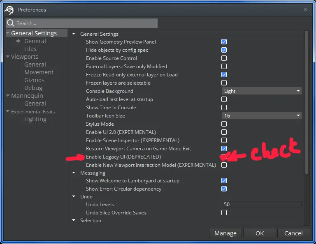316x244 pixels.
Task: Toggle Show Geometry Preview Panel checkbox
Action: (x=224, y=41)
